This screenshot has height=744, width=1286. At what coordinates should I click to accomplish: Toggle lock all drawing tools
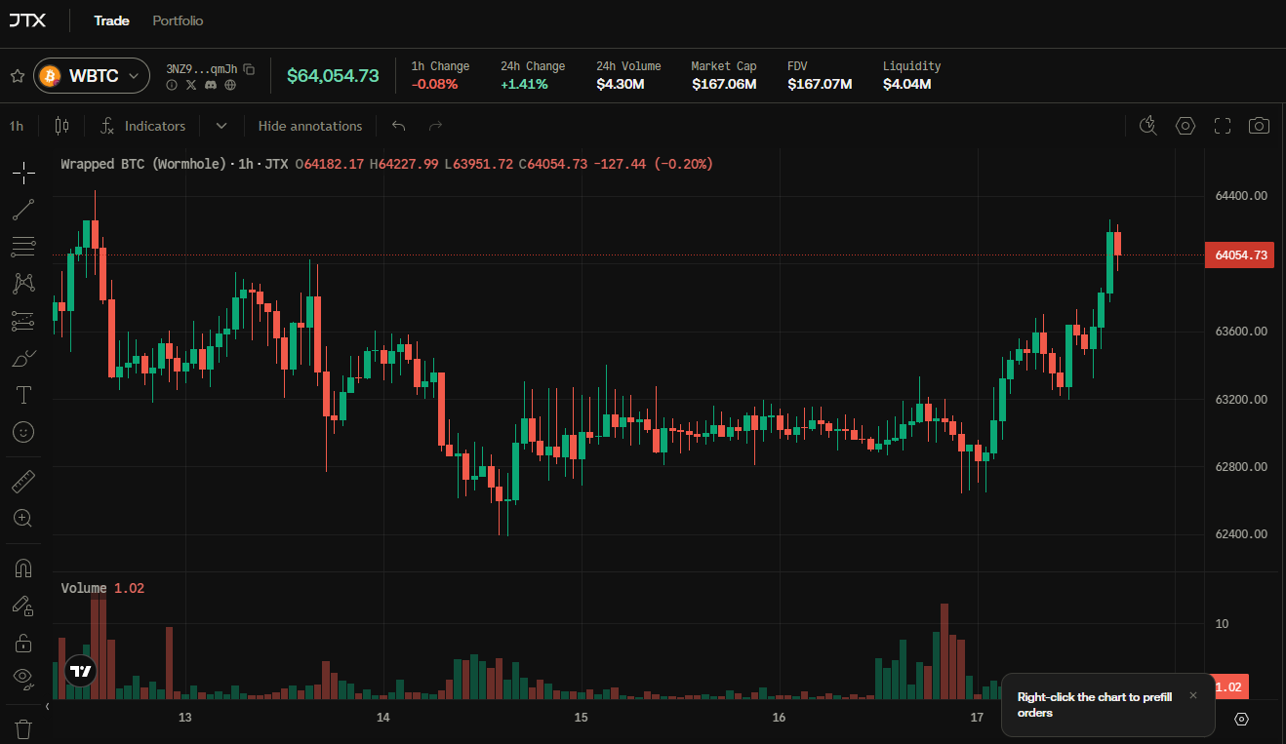click(x=23, y=643)
